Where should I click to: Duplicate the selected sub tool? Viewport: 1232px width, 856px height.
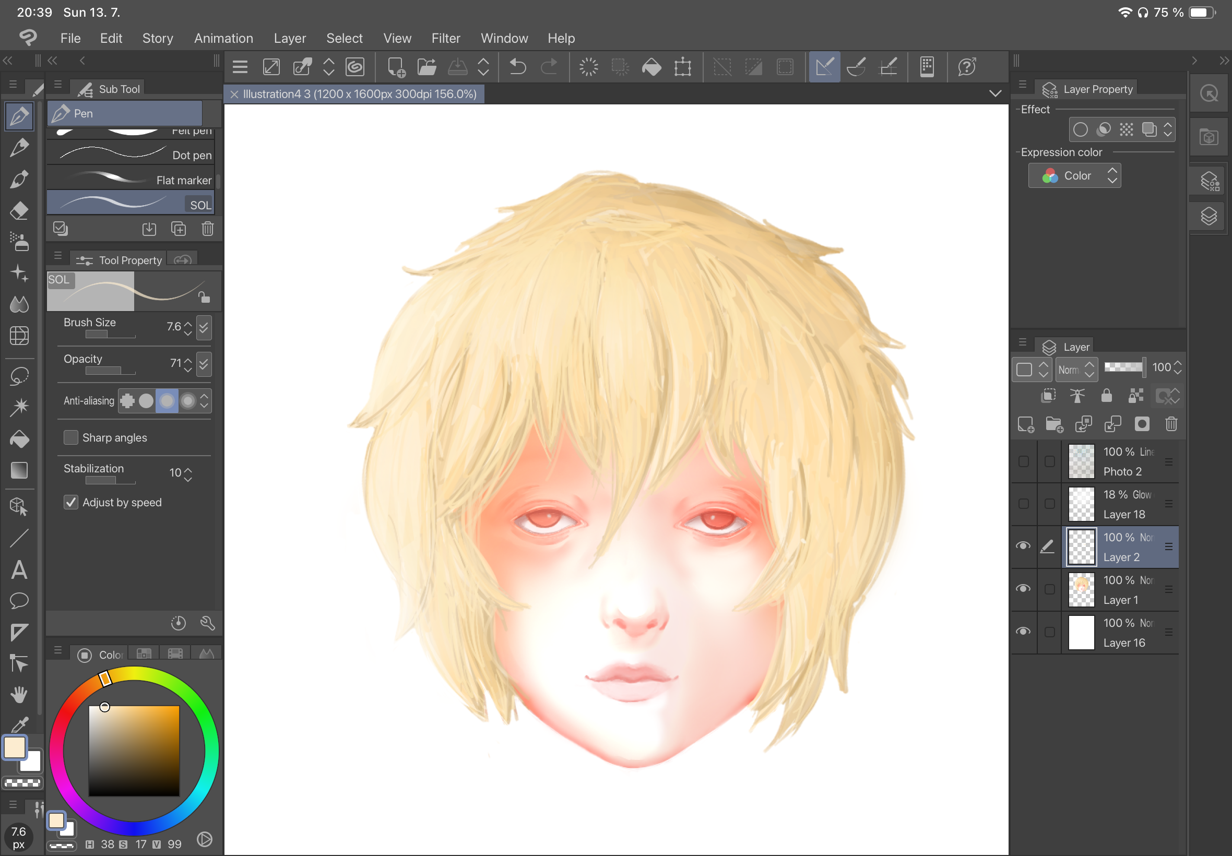click(178, 229)
